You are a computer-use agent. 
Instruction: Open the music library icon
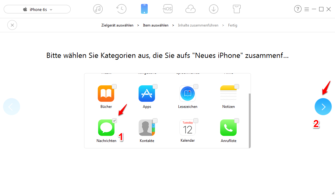(98, 9)
